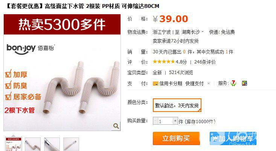This screenshot has width=276, height=151.
Task: Click the shopping cart icon on blue button
Action: click(x=215, y=139)
